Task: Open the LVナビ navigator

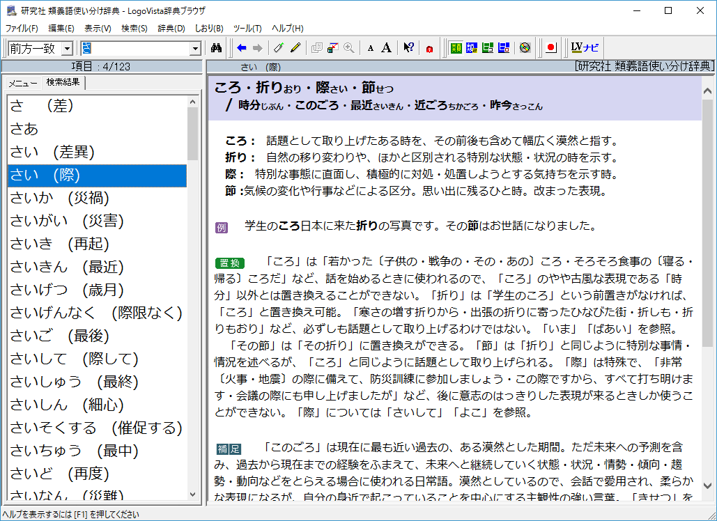Action: click(585, 47)
